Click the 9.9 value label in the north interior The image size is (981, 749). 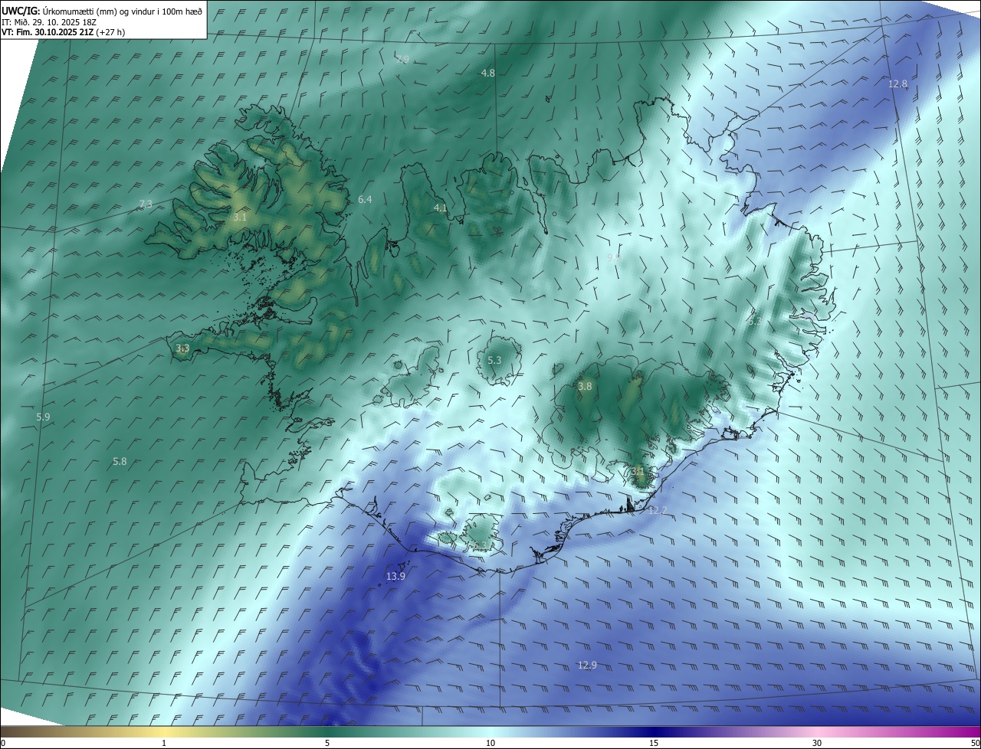614,258
